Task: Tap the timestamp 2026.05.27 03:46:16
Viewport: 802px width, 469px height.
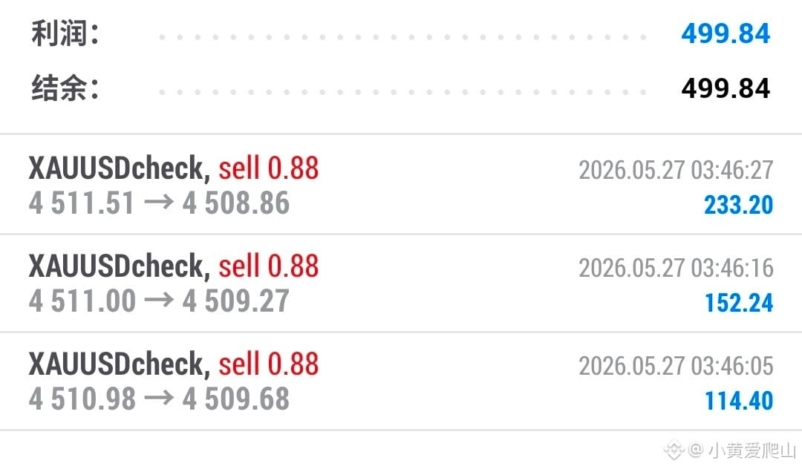Action: [x=676, y=268]
